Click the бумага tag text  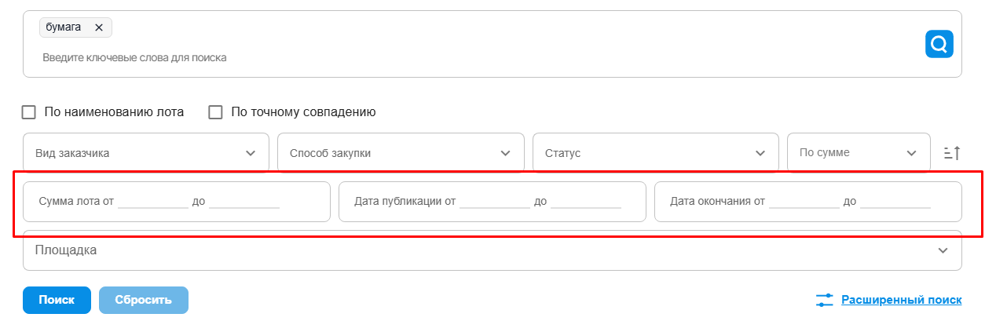coord(64,27)
